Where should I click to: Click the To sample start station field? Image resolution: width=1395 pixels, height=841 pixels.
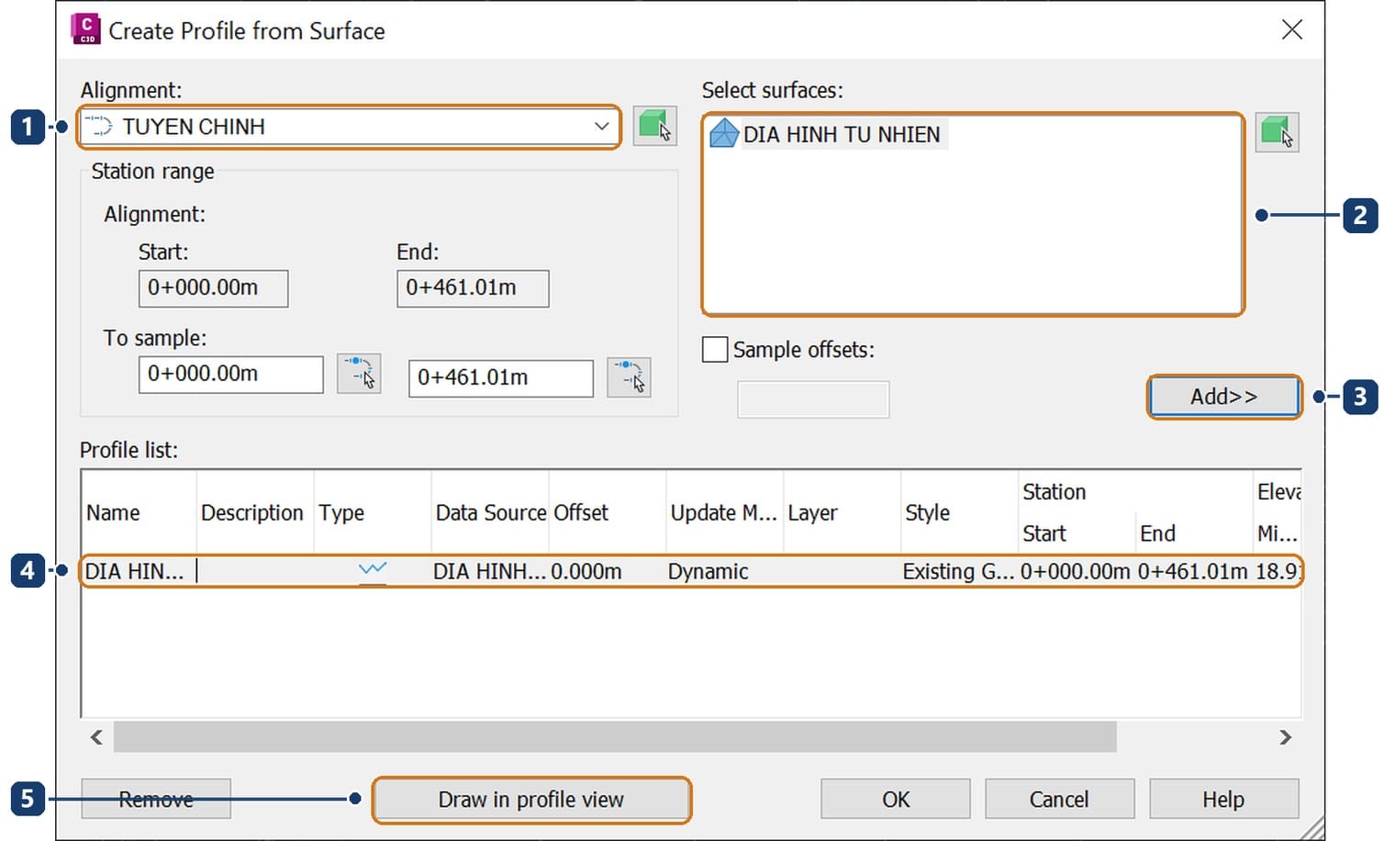[x=230, y=375]
